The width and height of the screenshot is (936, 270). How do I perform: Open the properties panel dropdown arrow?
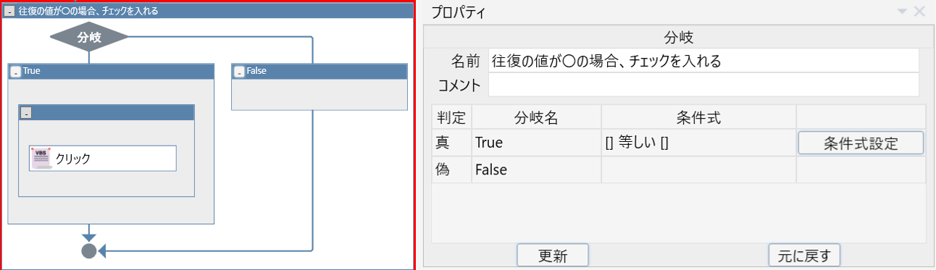pyautogui.click(x=902, y=12)
